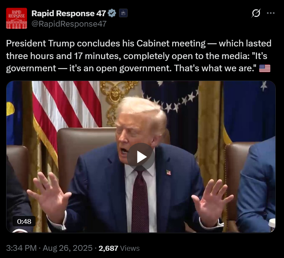Click the post text about the Cabinet meeting
The height and width of the screenshot is (258, 284).
point(139,56)
